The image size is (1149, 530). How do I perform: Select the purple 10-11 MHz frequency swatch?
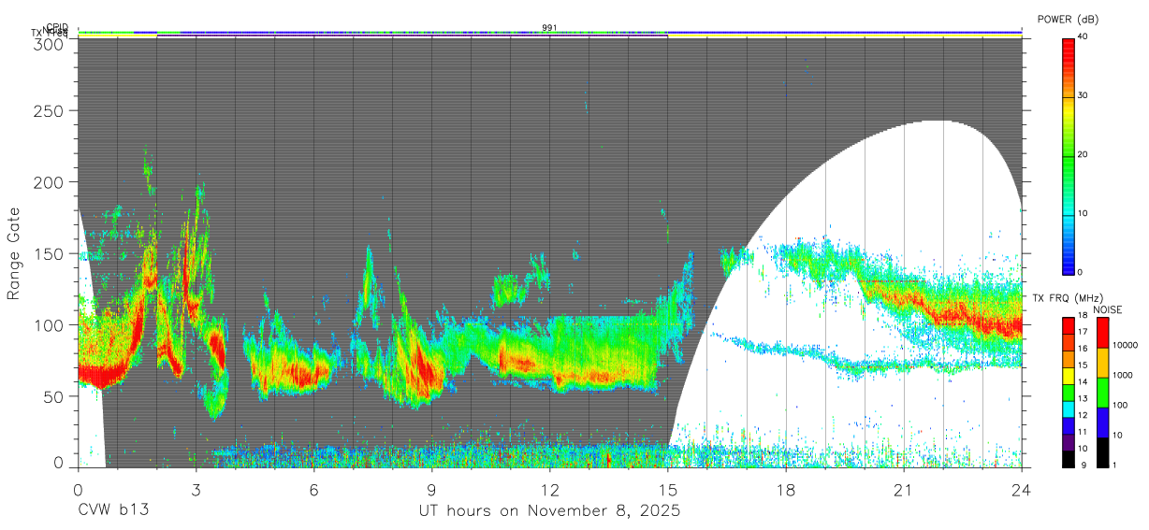click(1068, 441)
